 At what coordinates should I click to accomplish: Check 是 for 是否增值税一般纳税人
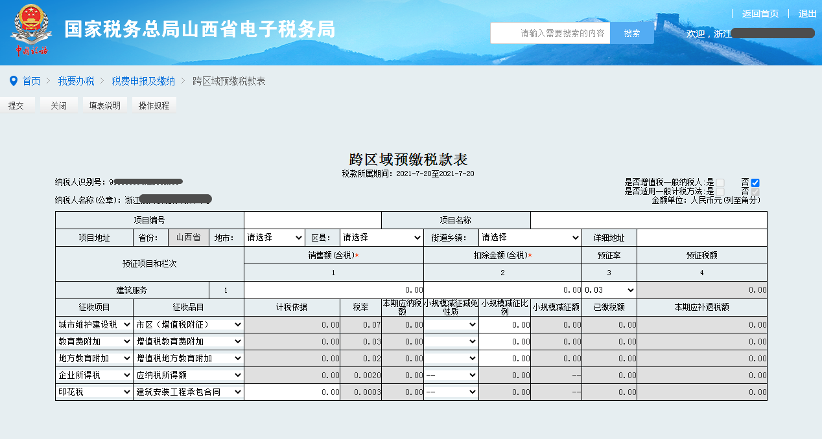[720, 183]
